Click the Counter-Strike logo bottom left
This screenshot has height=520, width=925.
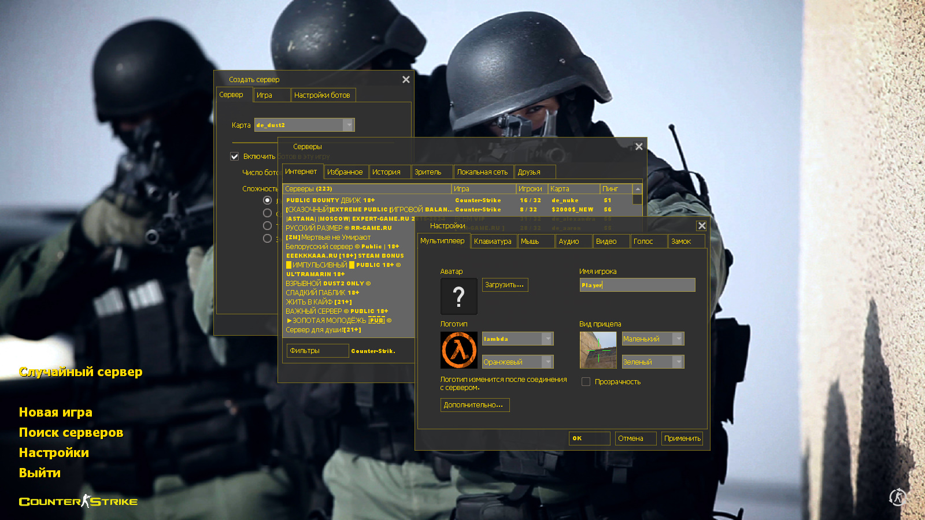pos(78,502)
